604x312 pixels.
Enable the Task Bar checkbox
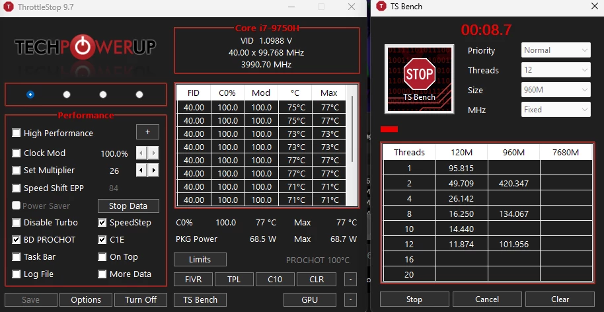pos(16,256)
